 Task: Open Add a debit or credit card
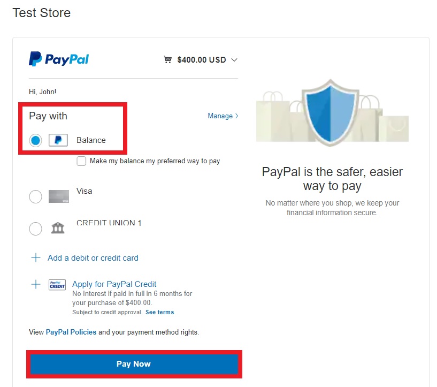pos(93,258)
